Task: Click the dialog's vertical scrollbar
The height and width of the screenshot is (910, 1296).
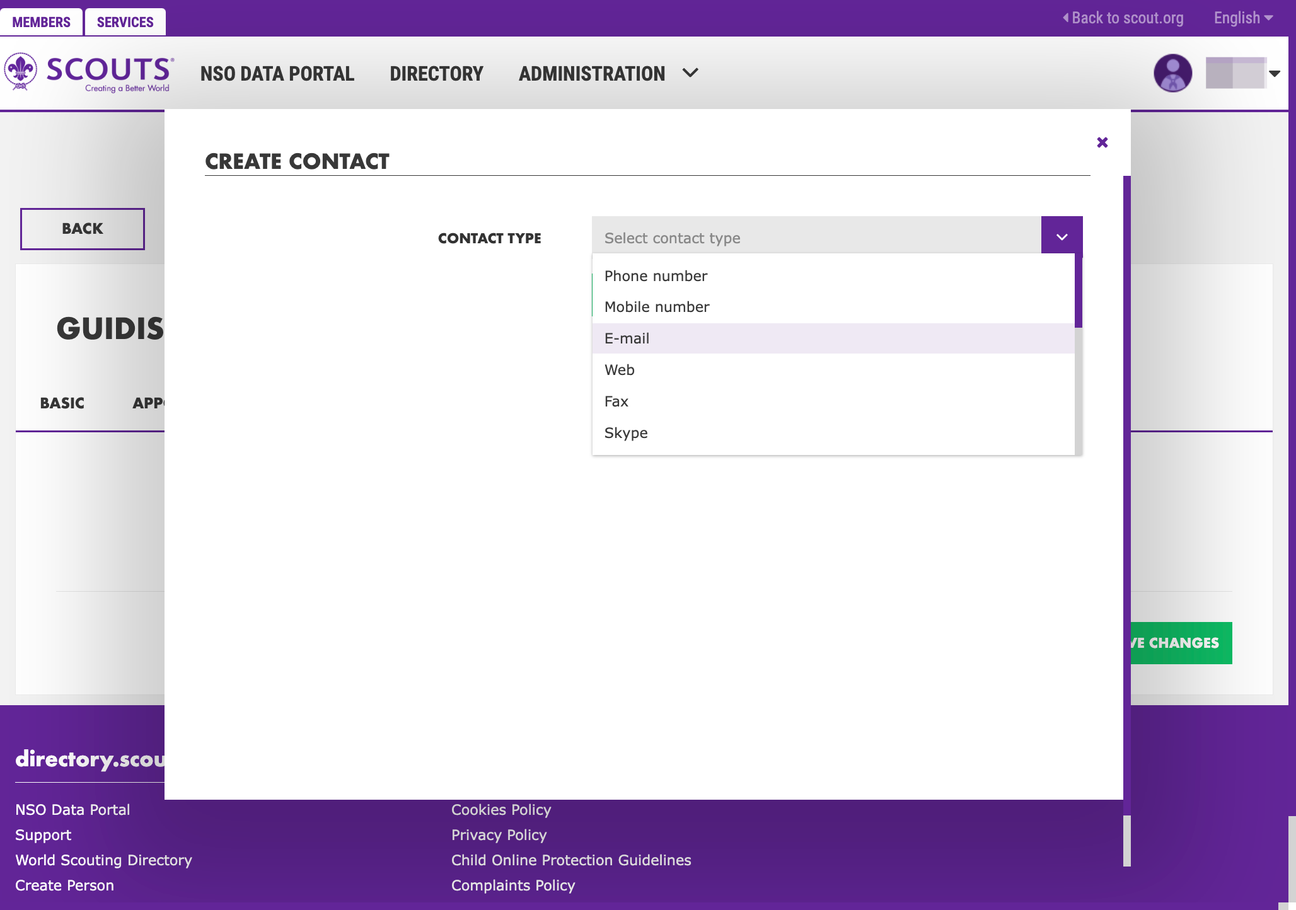Action: point(1127,495)
